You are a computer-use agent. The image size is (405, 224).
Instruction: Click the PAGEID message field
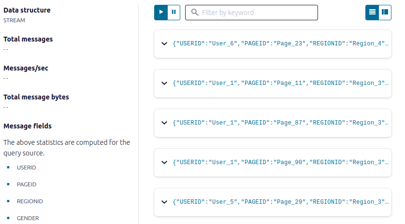27,184
